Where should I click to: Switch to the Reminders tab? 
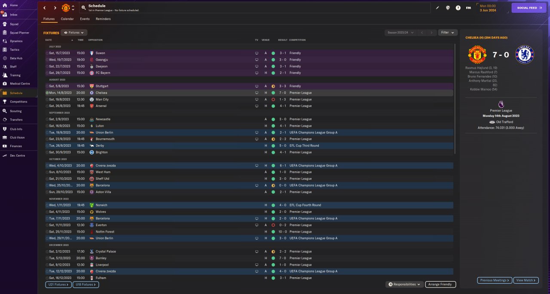103,19
